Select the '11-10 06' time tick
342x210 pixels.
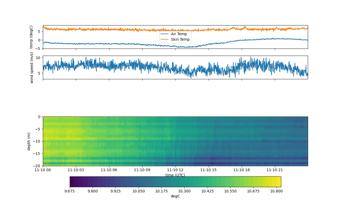click(x=109, y=170)
